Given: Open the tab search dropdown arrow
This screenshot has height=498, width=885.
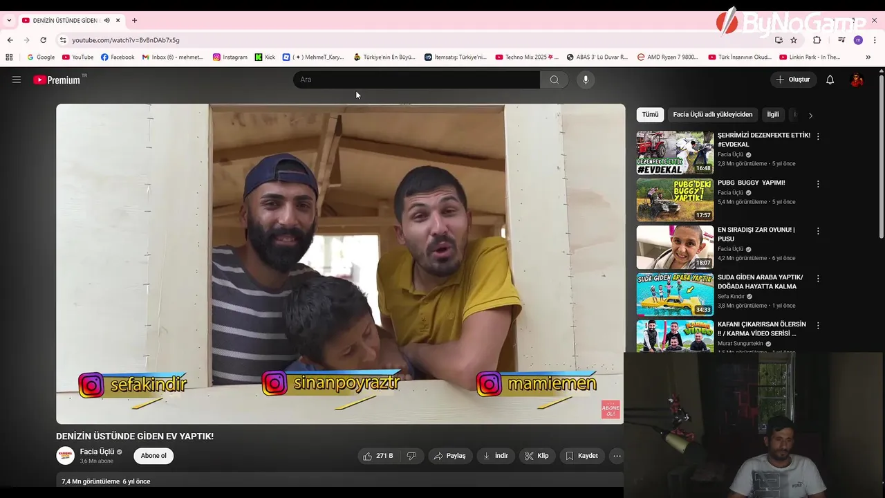Looking at the screenshot, I should (x=9, y=21).
